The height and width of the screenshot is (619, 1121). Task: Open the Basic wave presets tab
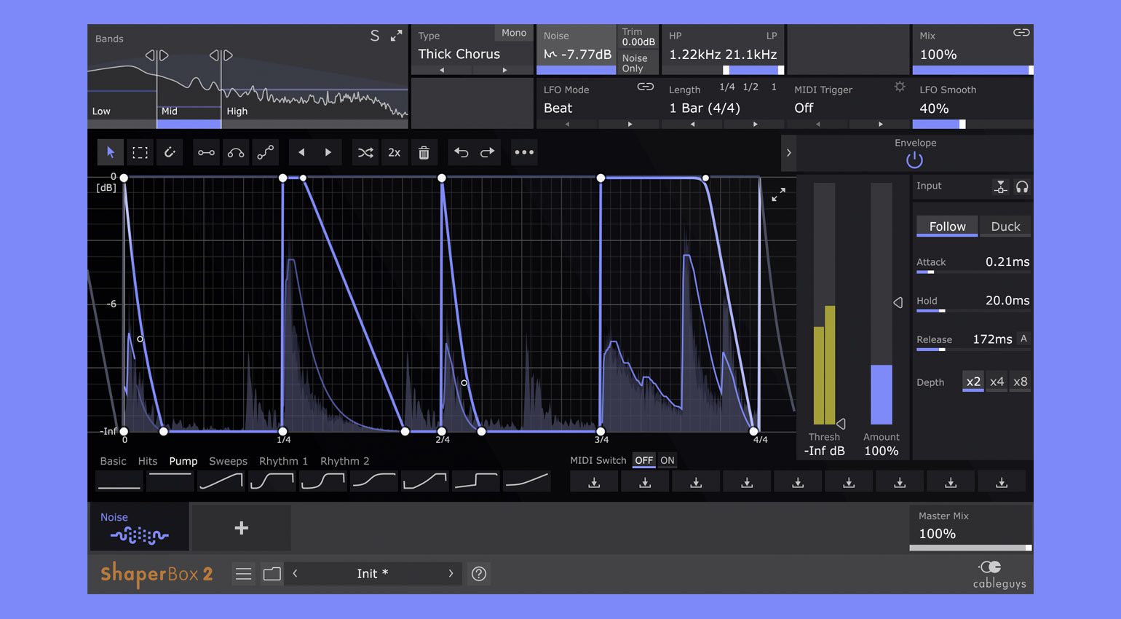tap(113, 461)
